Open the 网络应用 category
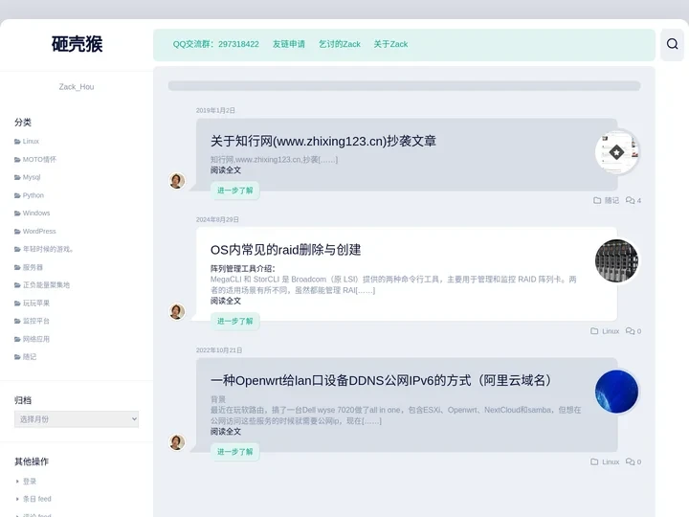Viewport: 689px width, 517px height. pos(36,339)
